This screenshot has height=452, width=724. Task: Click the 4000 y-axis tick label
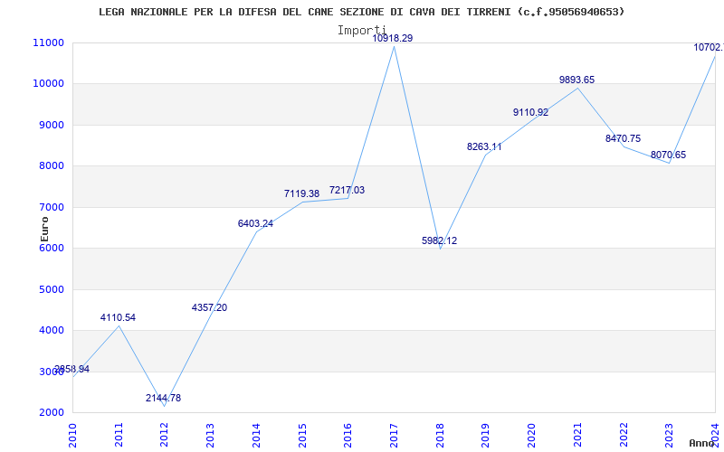tap(51, 331)
